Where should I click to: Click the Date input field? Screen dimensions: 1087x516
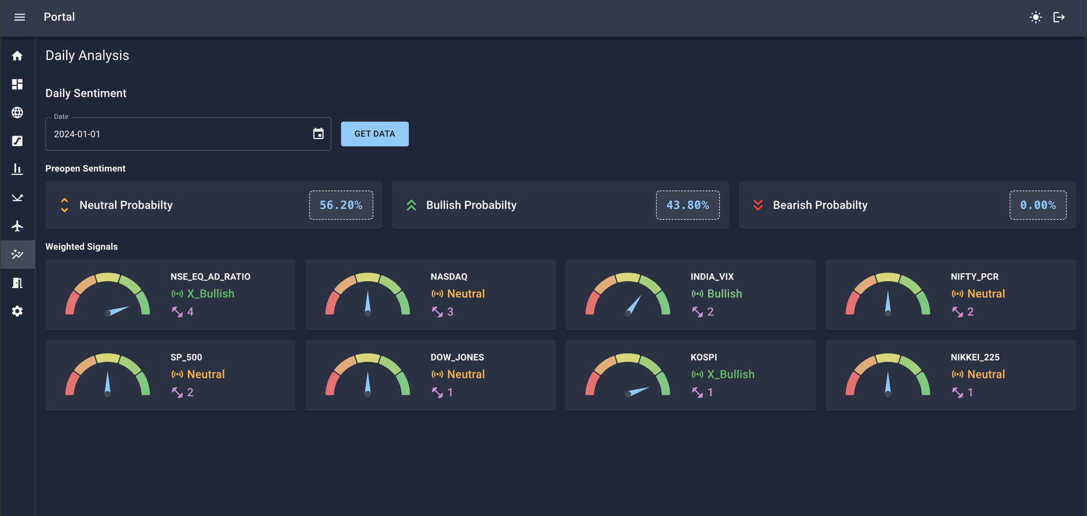pyautogui.click(x=188, y=134)
